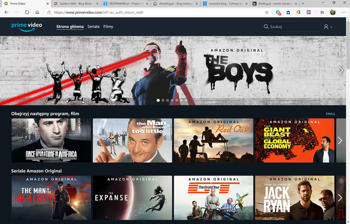
Task: Open Tom Clancy's Jack Ryan card
Action: [295, 198]
